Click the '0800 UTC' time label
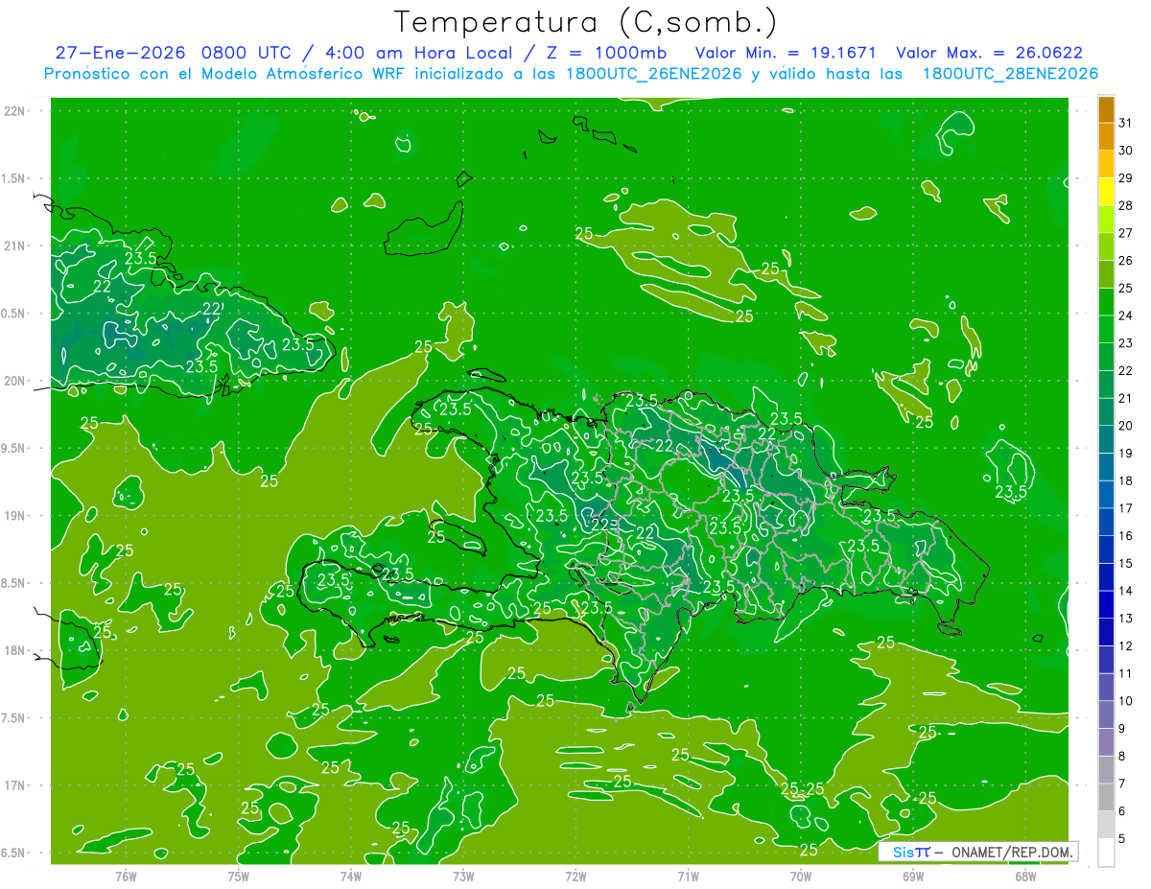The height and width of the screenshot is (889, 1151). click(x=247, y=53)
